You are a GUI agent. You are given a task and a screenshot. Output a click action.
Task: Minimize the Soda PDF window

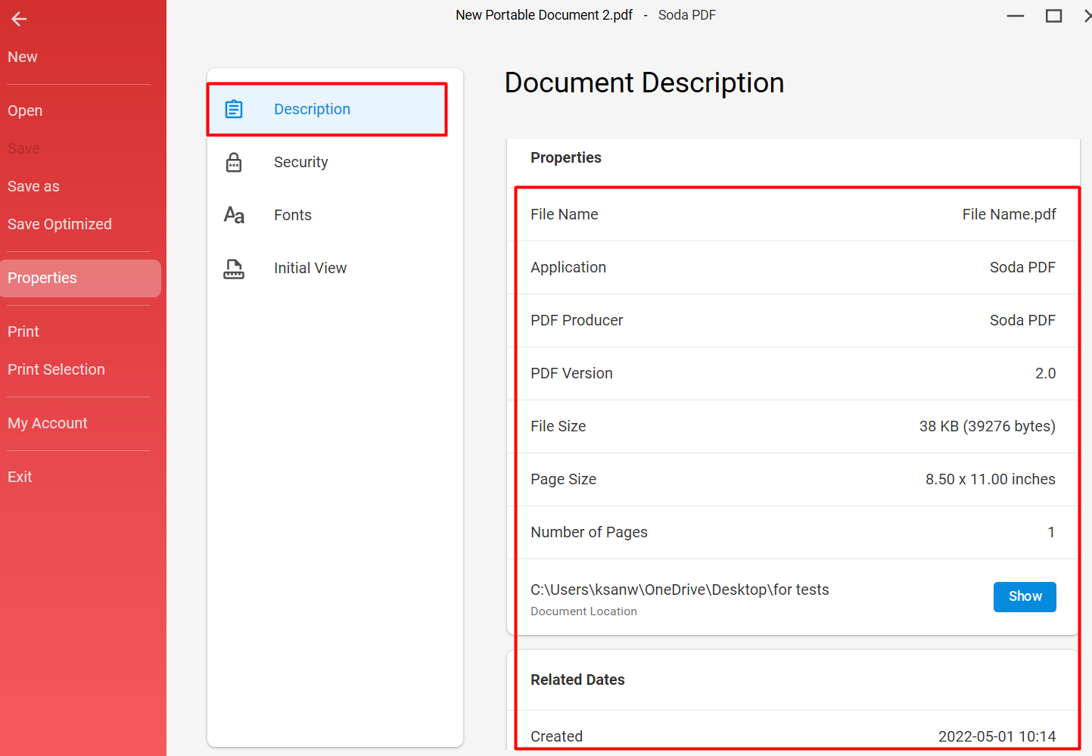click(x=1016, y=16)
